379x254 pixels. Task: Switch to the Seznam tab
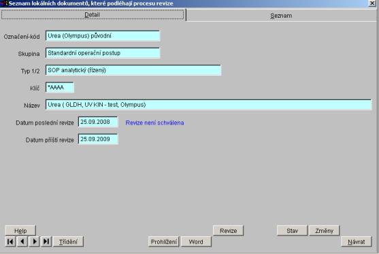[281, 16]
